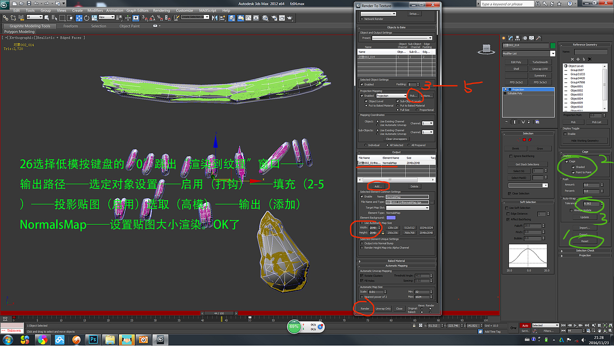Click the file path browse ellipsis button
614x347 pixels.
[432, 203]
